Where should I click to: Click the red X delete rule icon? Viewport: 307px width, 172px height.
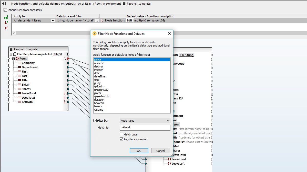pyautogui.click(x=6, y=28)
